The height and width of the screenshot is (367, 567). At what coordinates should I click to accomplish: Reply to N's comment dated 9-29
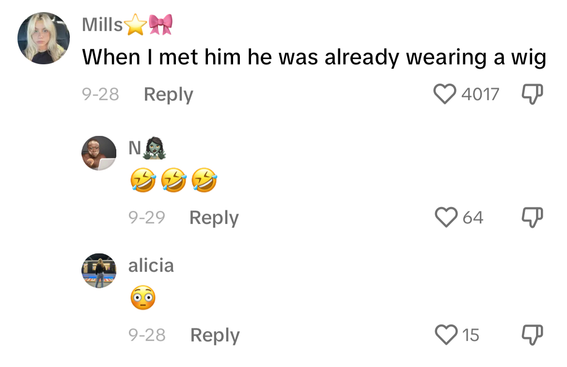tap(214, 218)
